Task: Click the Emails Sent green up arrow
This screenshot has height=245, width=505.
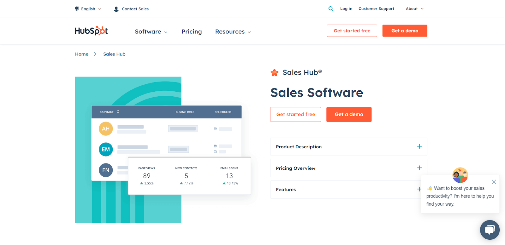Action: [224, 183]
